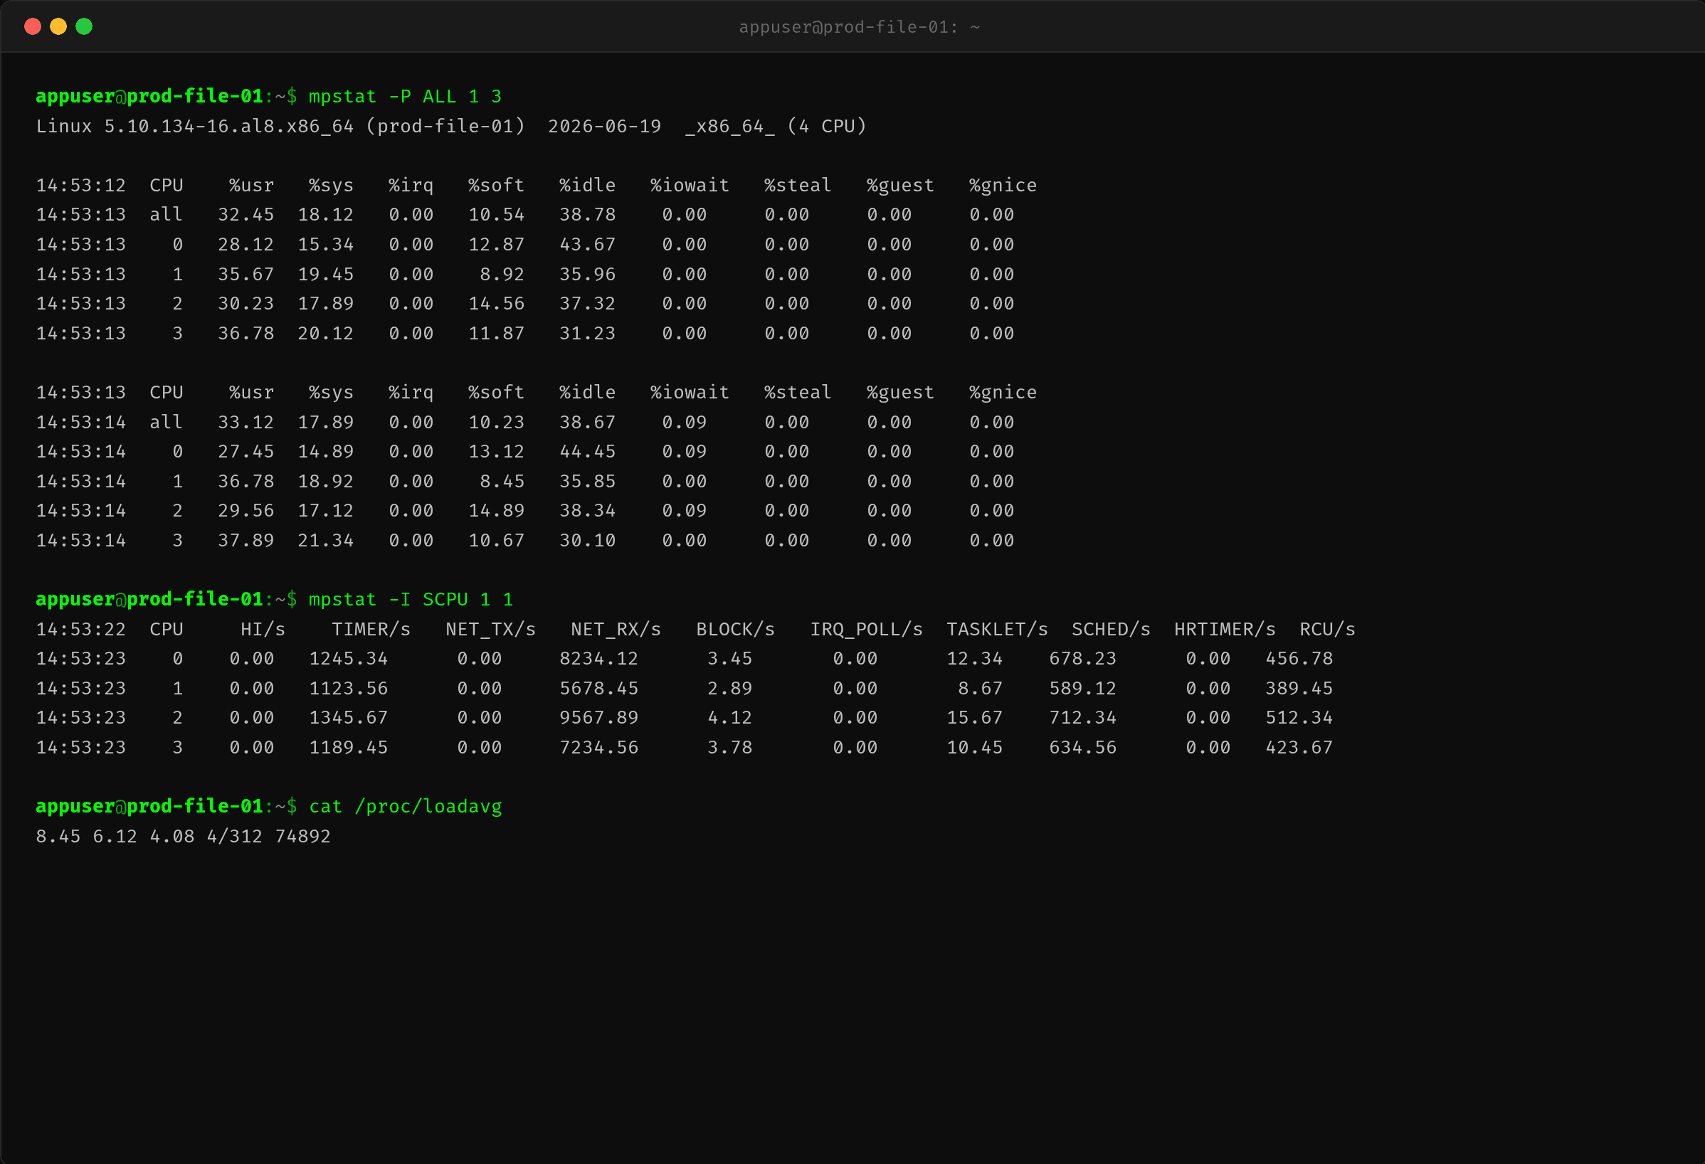Click the NET_RX/s value 9567.89
The image size is (1705, 1164).
(598, 717)
